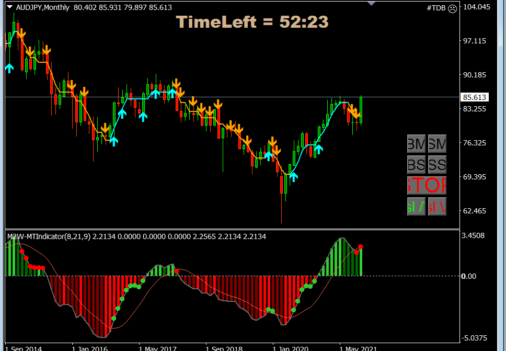506x351 pixels.
Task: Click the sad face icon beside #TDB
Action: click(x=452, y=8)
